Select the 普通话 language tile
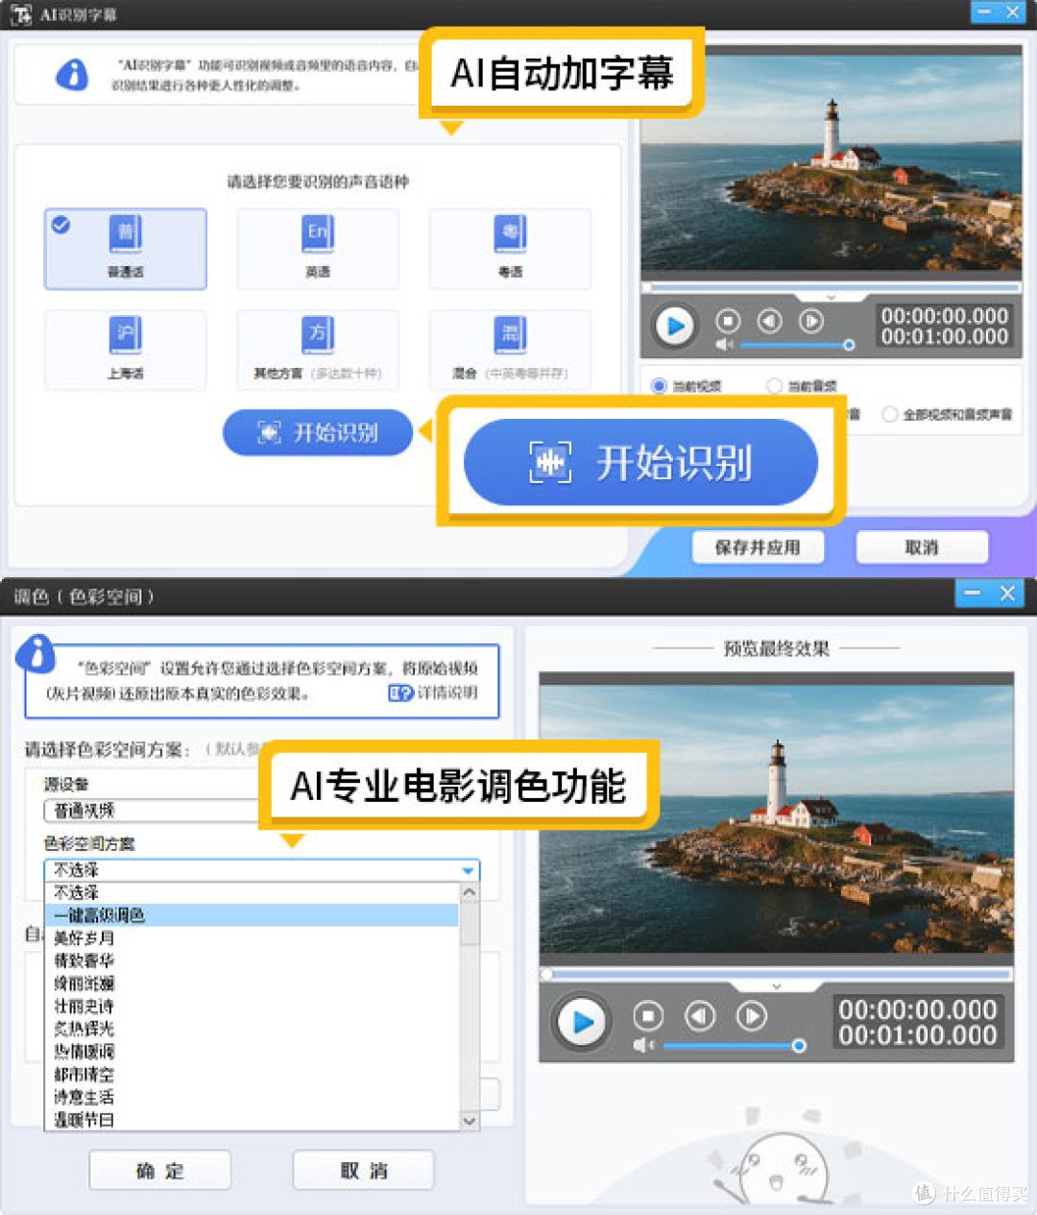Image resolution: width=1037 pixels, height=1215 pixels. [126, 249]
